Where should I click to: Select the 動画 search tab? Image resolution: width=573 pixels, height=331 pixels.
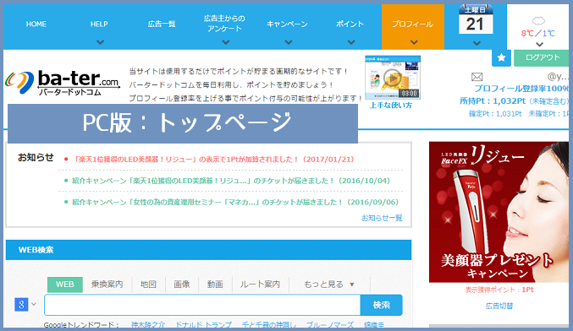click(x=215, y=285)
